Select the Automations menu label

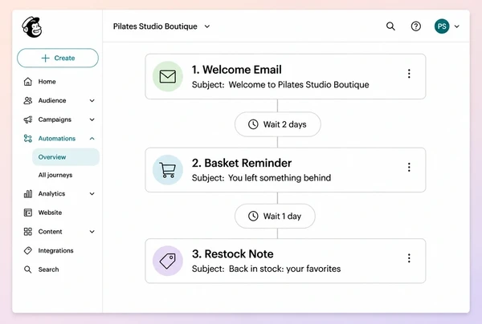tap(57, 139)
